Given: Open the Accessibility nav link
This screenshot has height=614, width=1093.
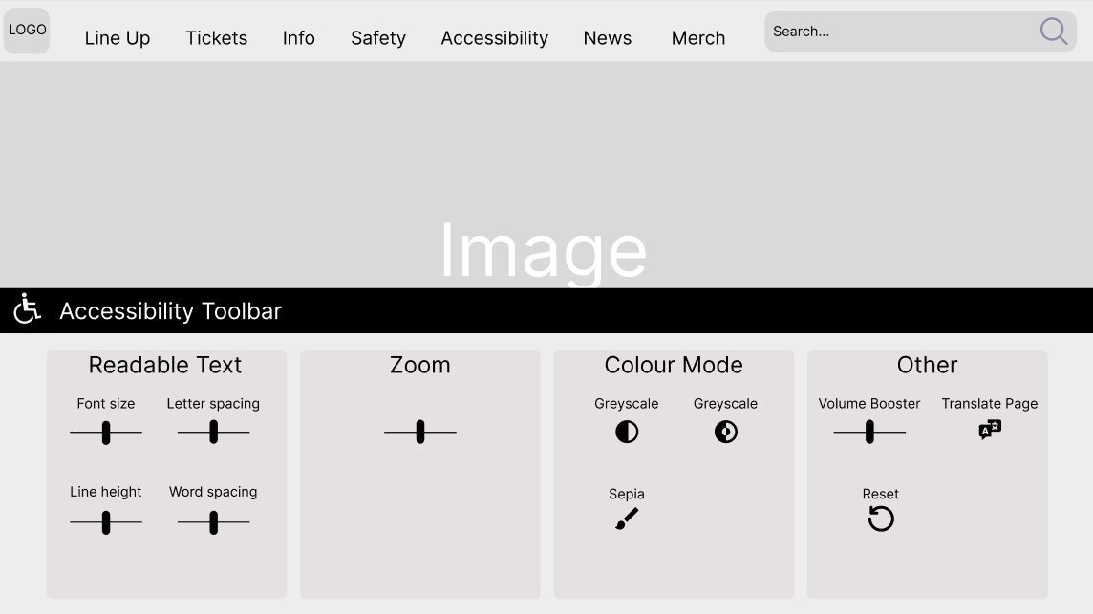Looking at the screenshot, I should tap(494, 38).
